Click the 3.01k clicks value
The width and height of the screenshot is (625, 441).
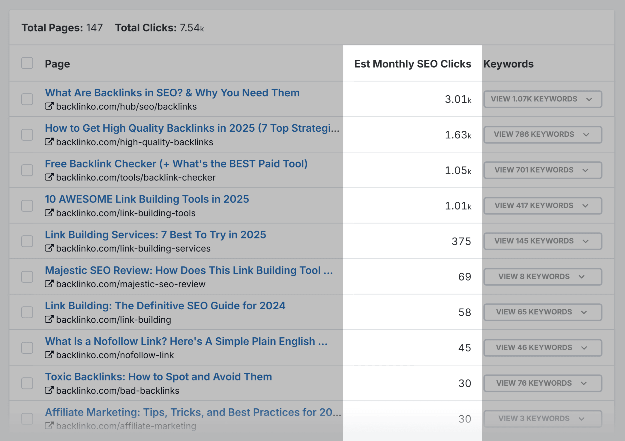click(458, 99)
